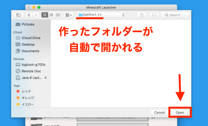The height and width of the screenshot is (126, 208).
Task: Click the Share toolbar icon
Action: 142,15
